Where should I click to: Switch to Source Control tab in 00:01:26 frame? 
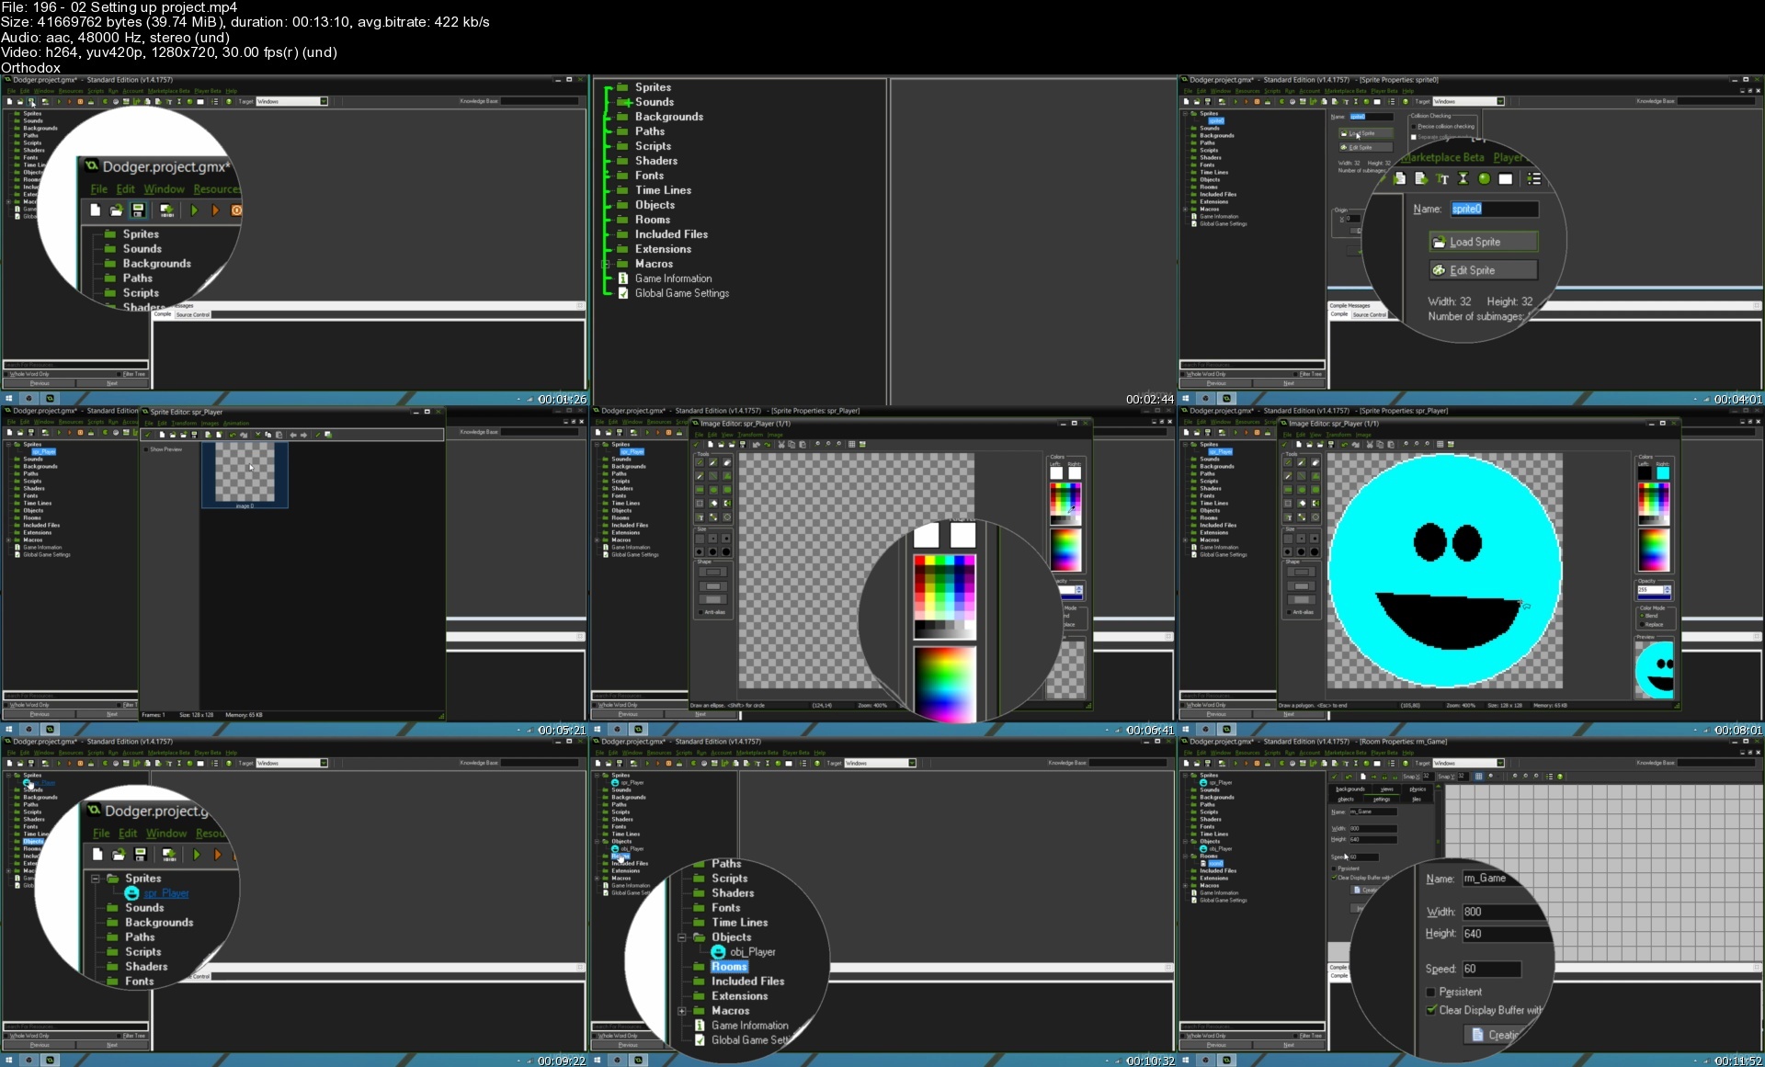click(193, 314)
